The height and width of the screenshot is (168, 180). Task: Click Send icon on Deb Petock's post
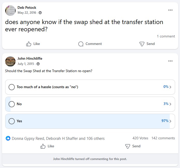coord(142,44)
